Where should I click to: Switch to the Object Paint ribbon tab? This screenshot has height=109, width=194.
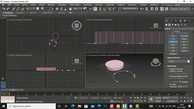point(47,13)
